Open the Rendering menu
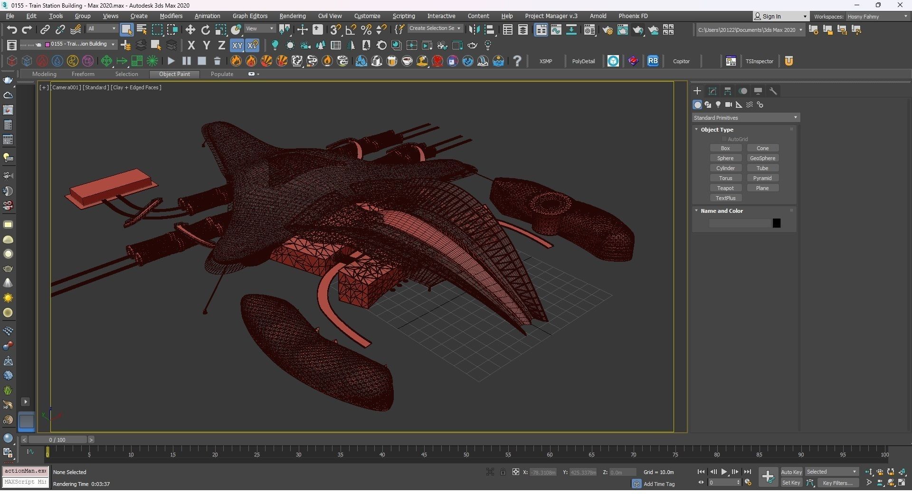912x494 pixels. (293, 16)
